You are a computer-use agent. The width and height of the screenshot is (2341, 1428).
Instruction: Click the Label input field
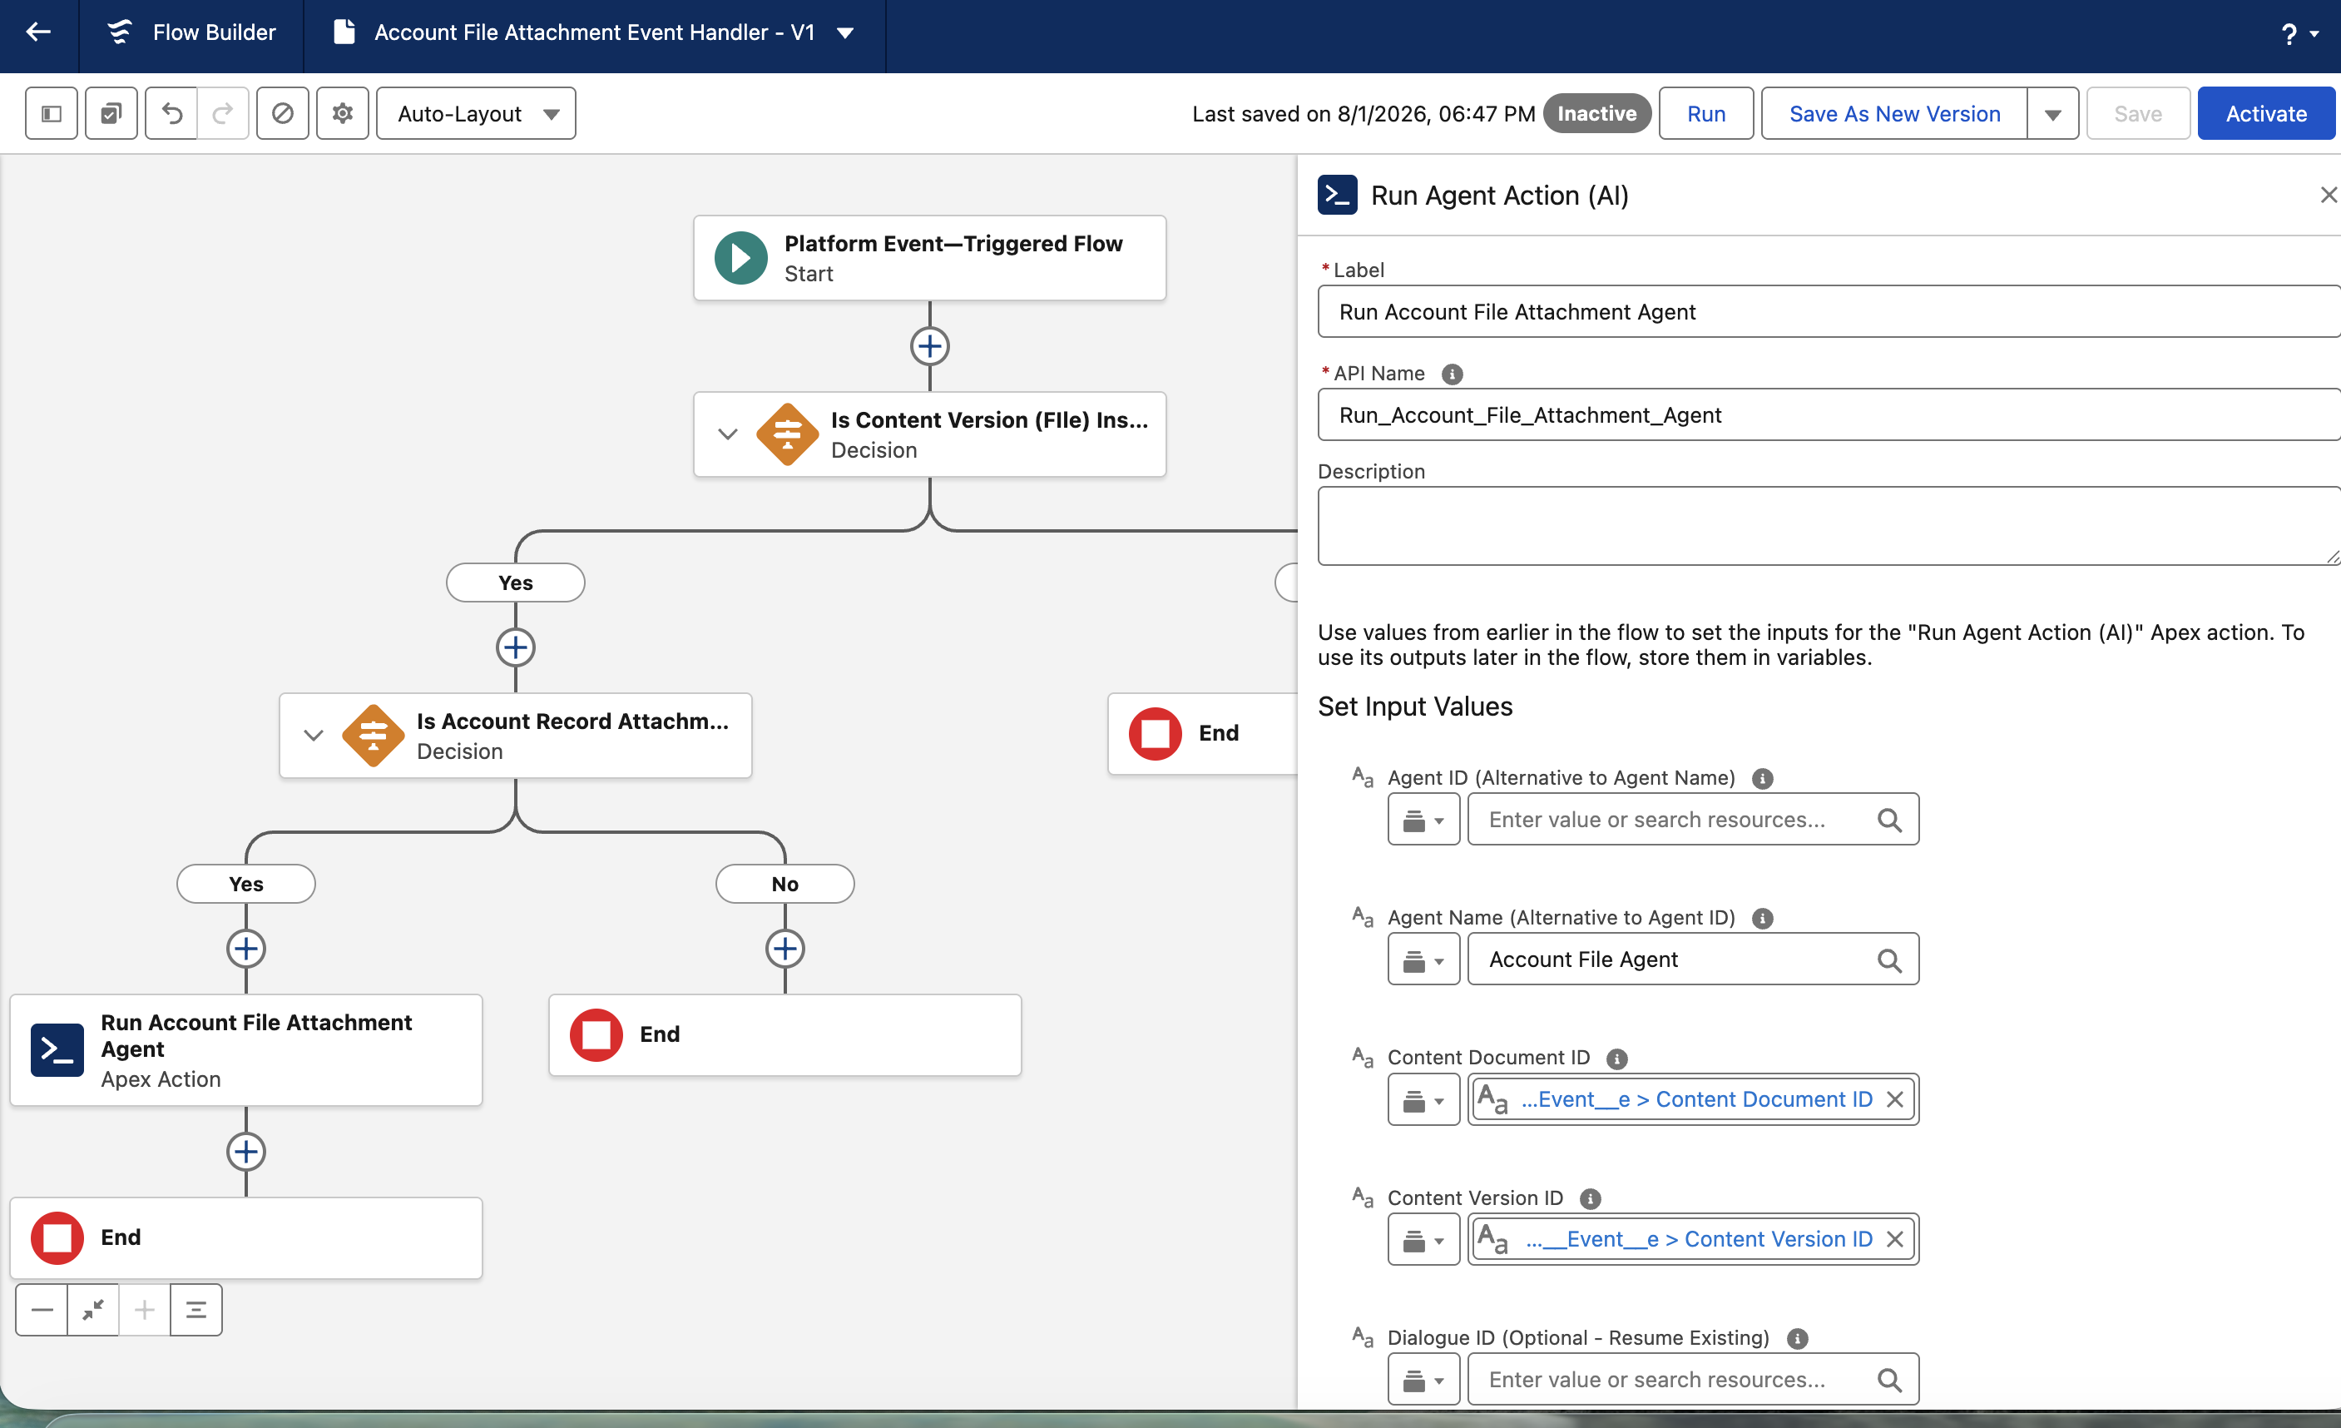[1829, 311]
